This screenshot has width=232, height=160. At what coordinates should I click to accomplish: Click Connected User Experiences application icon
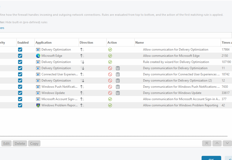point(38,74)
